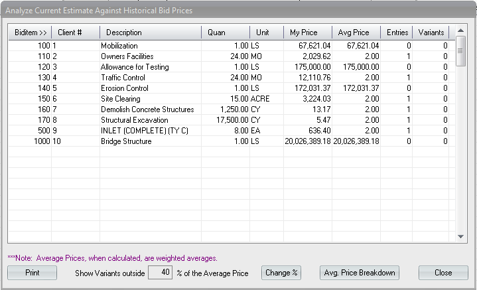Image resolution: width=477 pixels, height=290 pixels.
Task: Click the My Price column header
Action: (x=308, y=33)
